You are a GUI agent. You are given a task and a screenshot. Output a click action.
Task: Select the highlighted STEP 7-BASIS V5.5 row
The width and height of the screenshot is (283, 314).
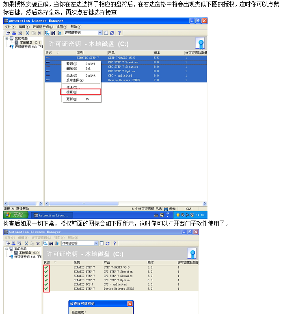click(126, 58)
